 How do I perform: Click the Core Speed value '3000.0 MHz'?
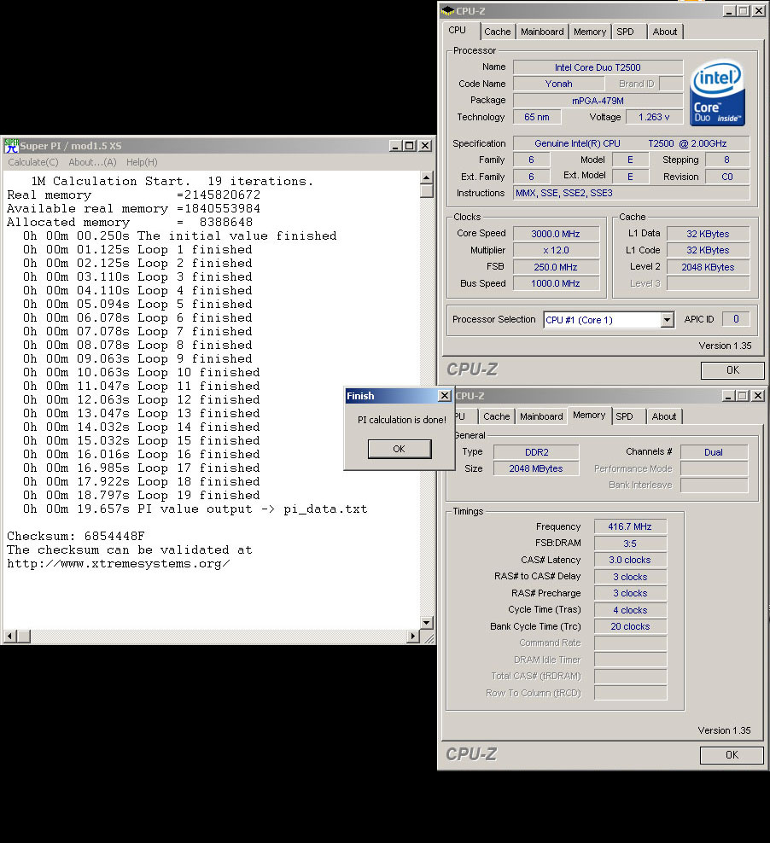[x=556, y=234]
